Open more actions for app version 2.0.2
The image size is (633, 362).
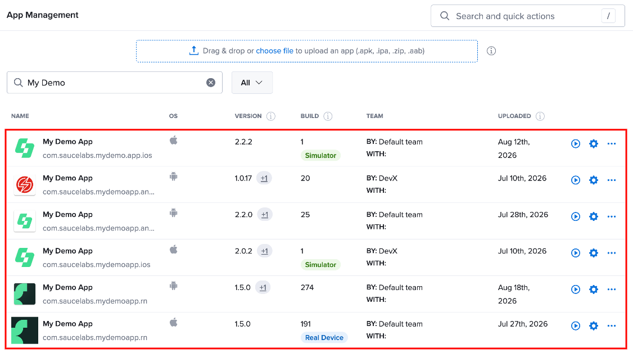612,253
